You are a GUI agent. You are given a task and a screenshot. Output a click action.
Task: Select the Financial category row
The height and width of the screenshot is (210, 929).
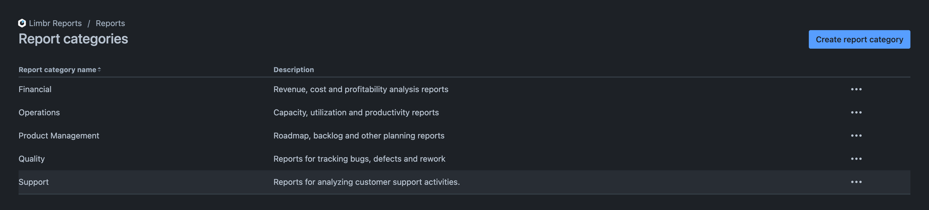pos(35,89)
